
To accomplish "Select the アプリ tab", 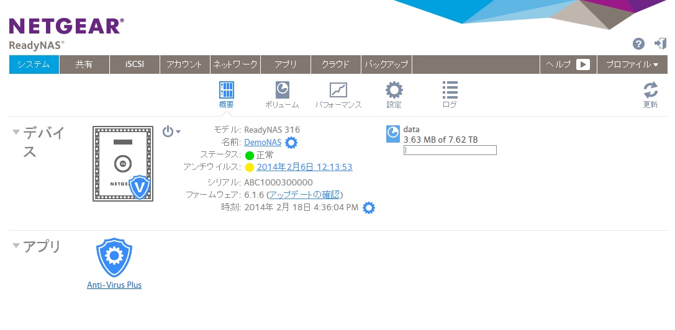I will (x=286, y=65).
